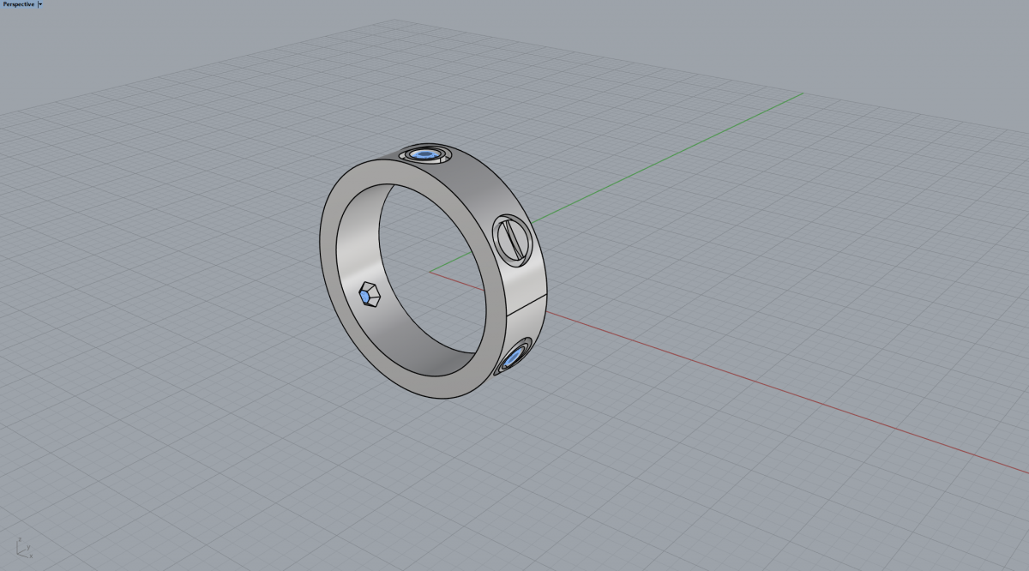This screenshot has height=571, width=1029.
Task: Click the hexagonal blue gem inside the band
Action: pyautogui.click(x=367, y=294)
